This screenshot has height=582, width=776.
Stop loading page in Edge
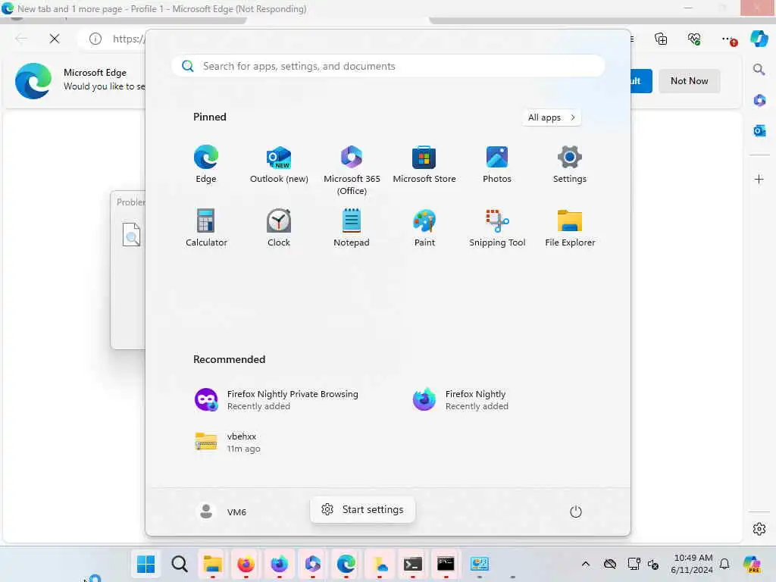pos(55,39)
